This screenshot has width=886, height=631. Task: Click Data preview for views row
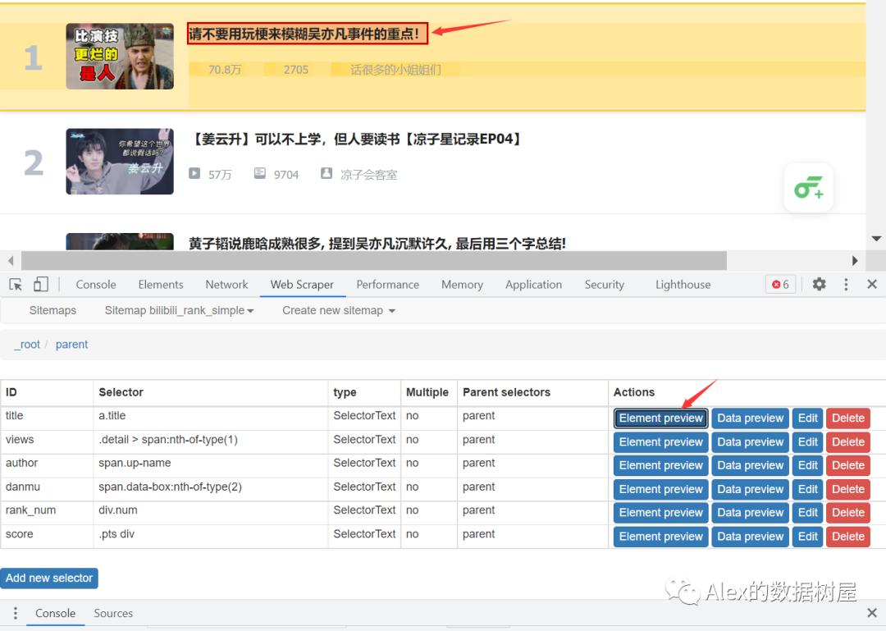(750, 442)
